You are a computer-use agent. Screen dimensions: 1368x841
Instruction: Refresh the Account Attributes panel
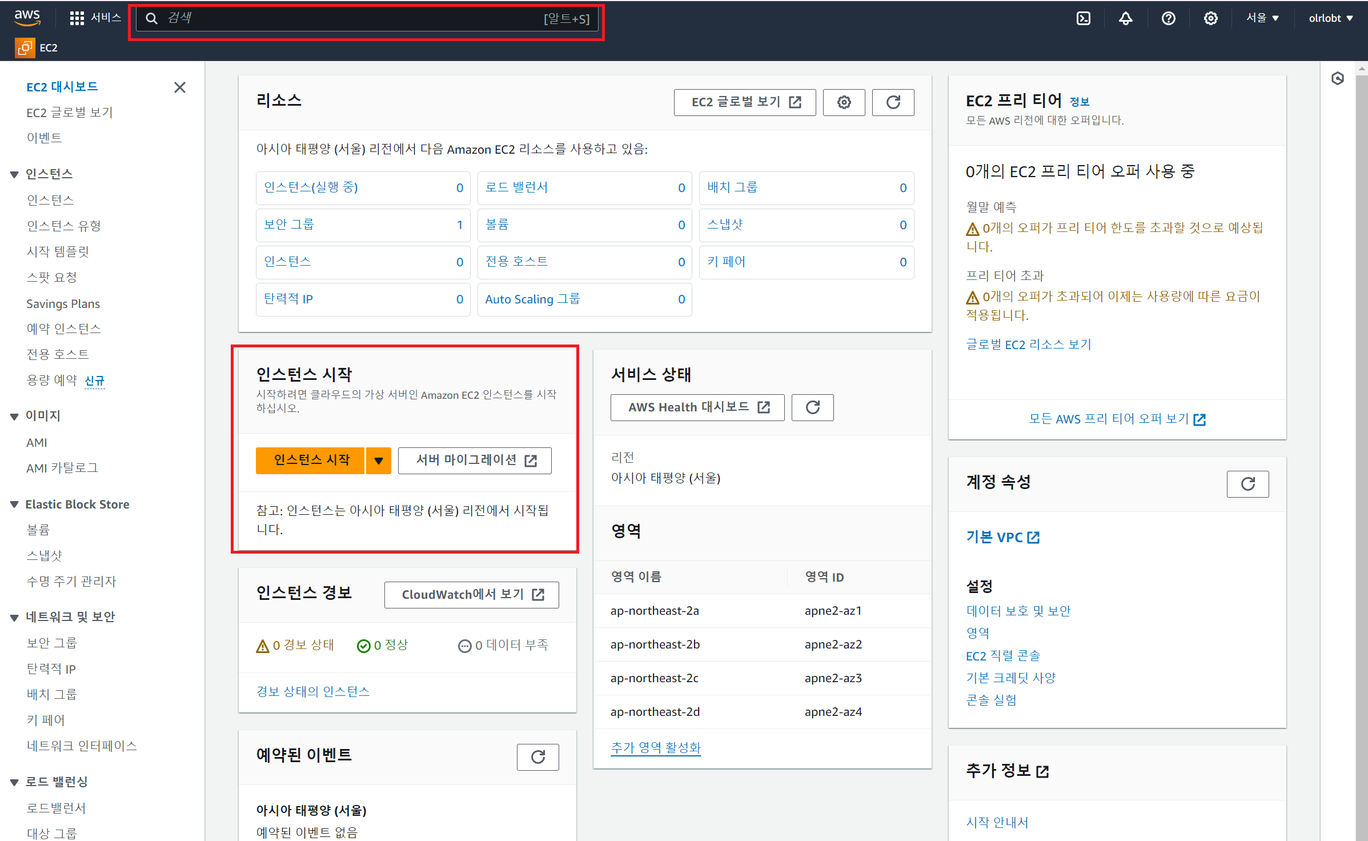pos(1247,484)
